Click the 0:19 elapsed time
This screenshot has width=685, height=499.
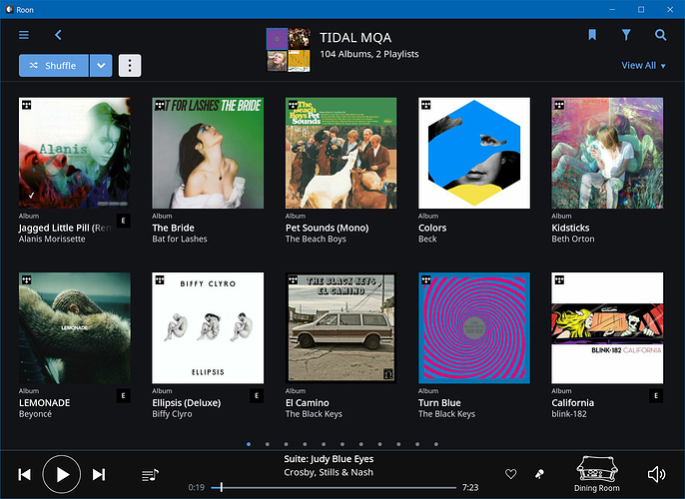tap(197, 487)
